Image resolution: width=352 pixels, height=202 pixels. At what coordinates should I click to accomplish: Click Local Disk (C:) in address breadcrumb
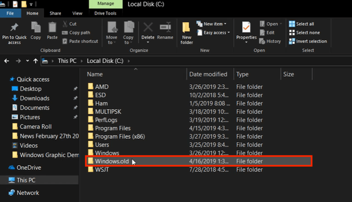(105, 61)
